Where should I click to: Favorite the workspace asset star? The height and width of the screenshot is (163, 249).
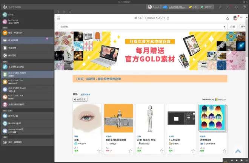[193, 151]
